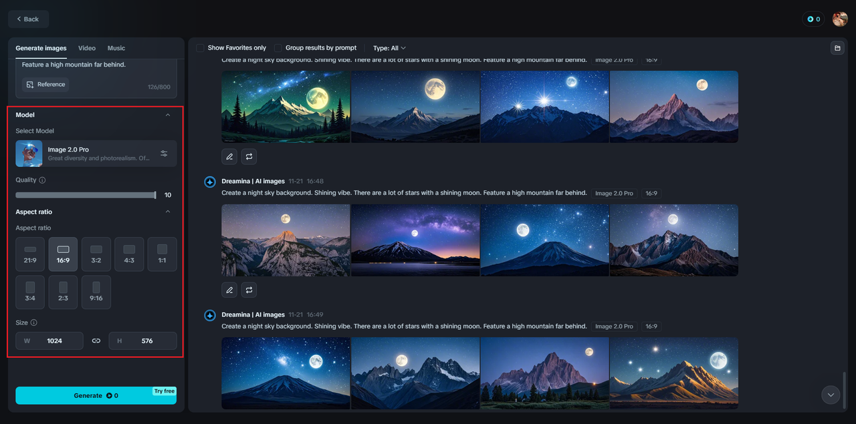Open third thumbnail in the 16:49 results

(x=544, y=373)
